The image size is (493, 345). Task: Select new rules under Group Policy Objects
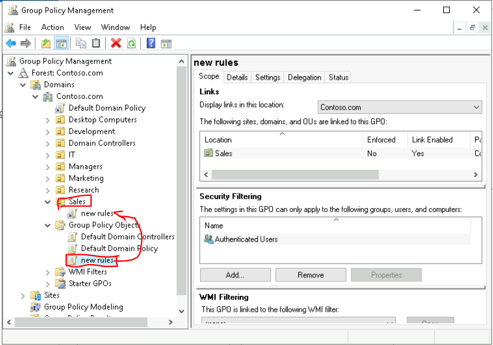click(x=97, y=260)
